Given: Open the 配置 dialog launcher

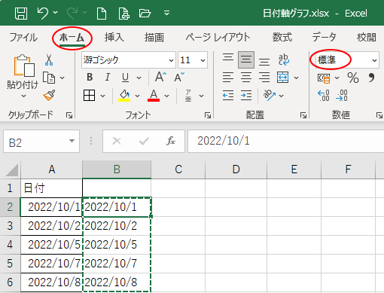Looking at the screenshot, I should 303,115.
